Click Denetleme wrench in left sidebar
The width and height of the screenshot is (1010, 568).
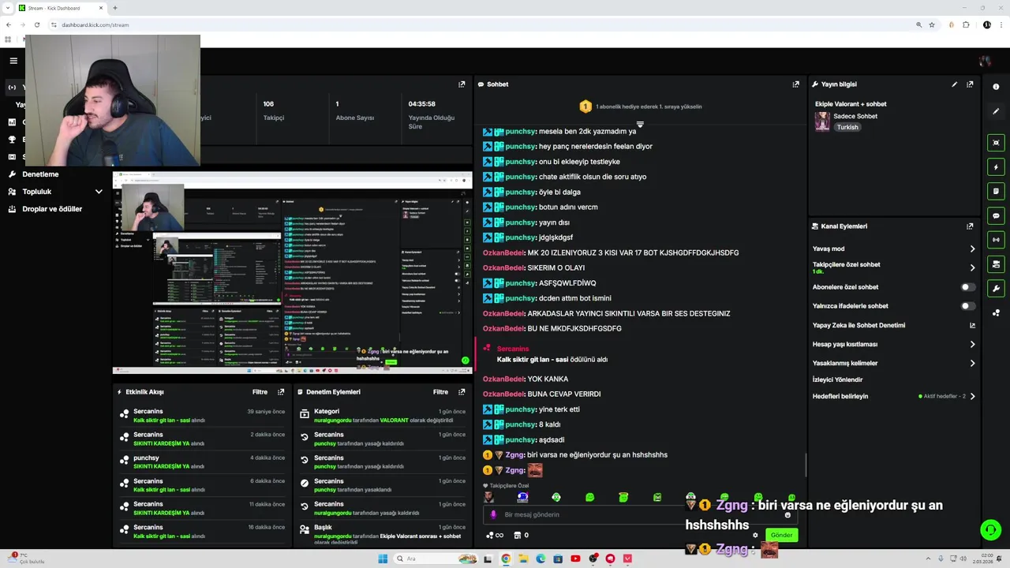click(x=13, y=174)
